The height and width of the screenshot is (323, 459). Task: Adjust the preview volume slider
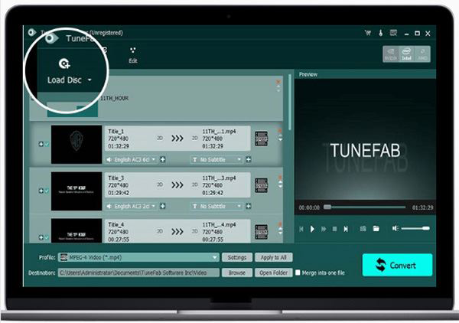[x=415, y=228]
